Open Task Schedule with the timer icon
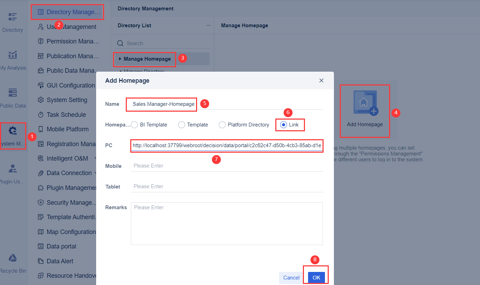The height and width of the screenshot is (285, 480). click(x=62, y=115)
